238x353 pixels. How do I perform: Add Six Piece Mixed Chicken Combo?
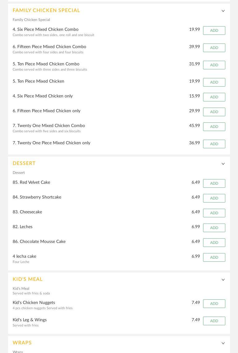(x=214, y=31)
